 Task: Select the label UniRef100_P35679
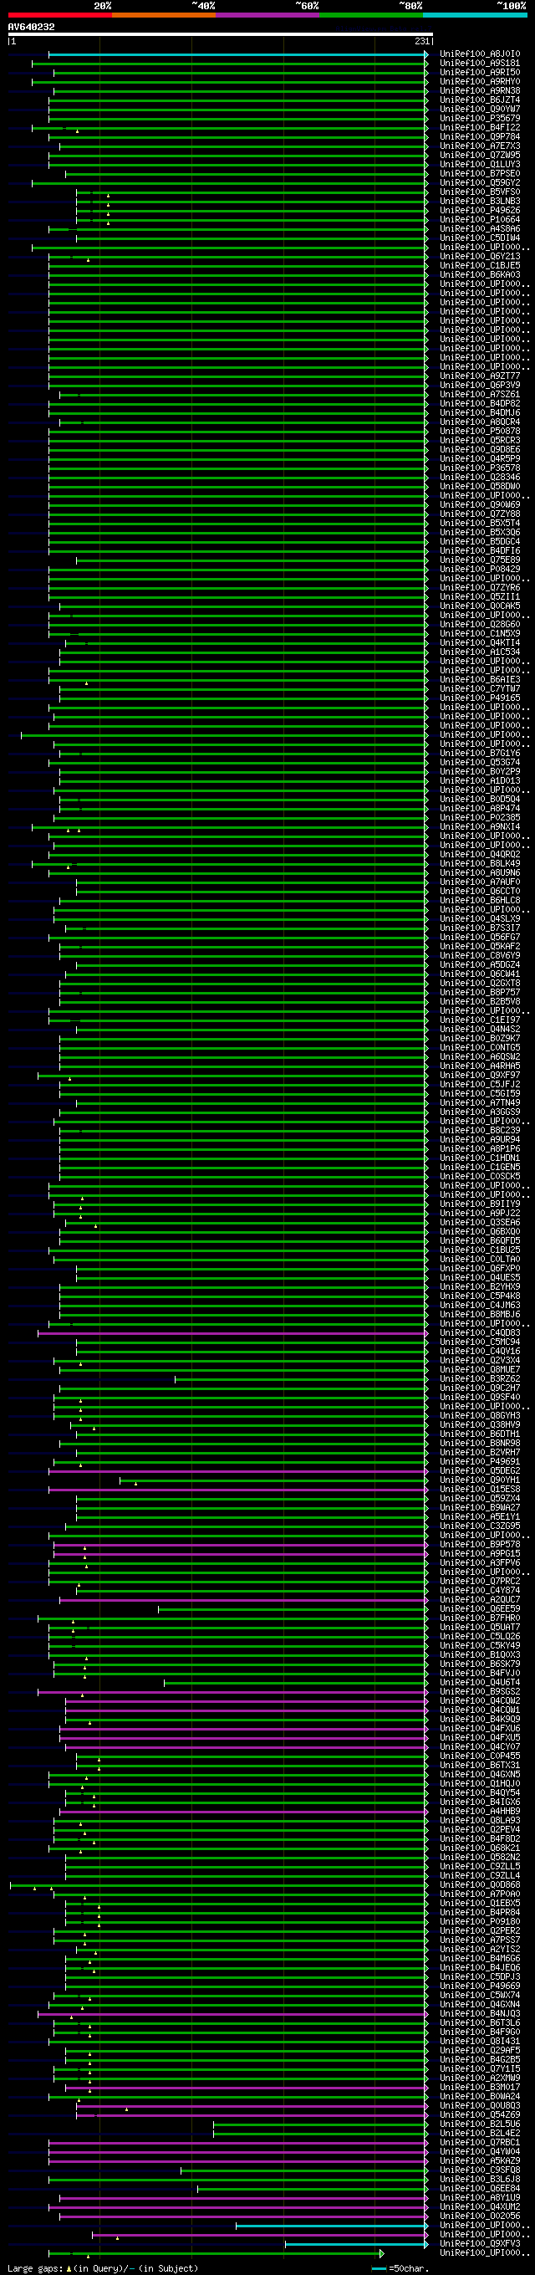point(481,118)
